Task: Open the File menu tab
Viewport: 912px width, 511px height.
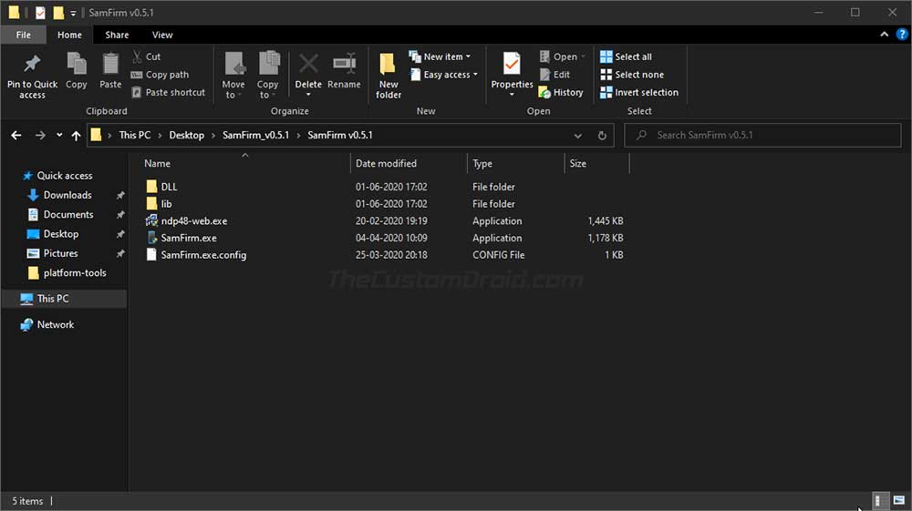Action: click(24, 35)
